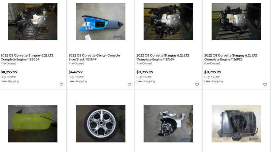The width and height of the screenshot is (271, 152).
Task: Open the Center Console Blue/Black 1131847 title
Action: (x=94, y=57)
